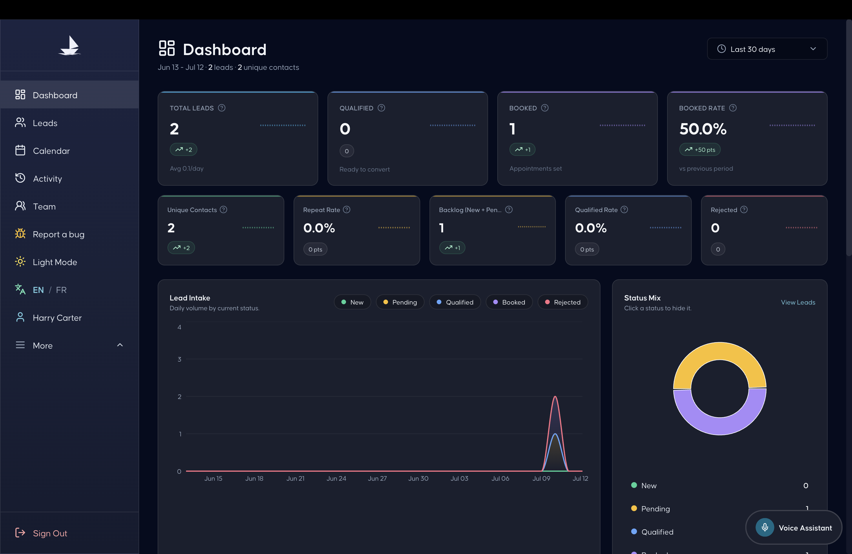This screenshot has width=852, height=554.
Task: Click the clock icon in the date range selector
Action: [721, 49]
